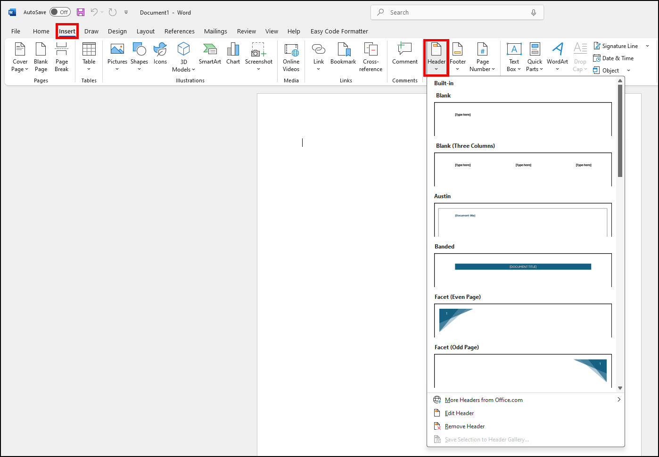Insert a Table into the document
This screenshot has width=659, height=457.
[89, 56]
